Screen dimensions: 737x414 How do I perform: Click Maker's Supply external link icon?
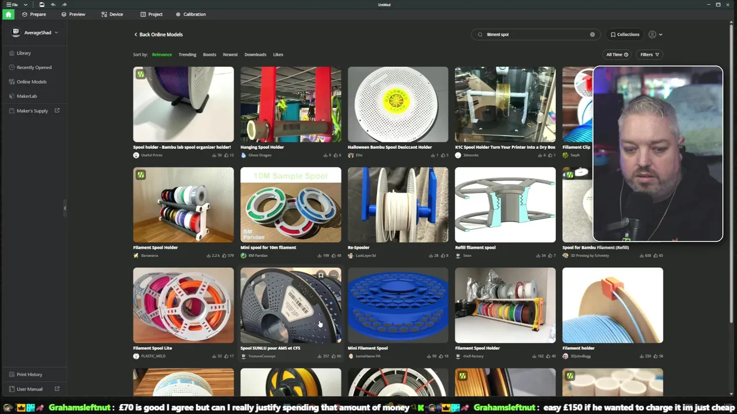[57, 110]
